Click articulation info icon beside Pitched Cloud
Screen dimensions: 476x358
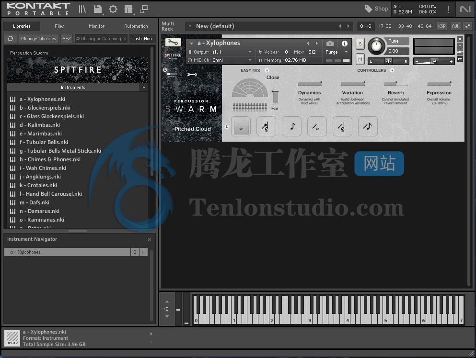point(226,127)
